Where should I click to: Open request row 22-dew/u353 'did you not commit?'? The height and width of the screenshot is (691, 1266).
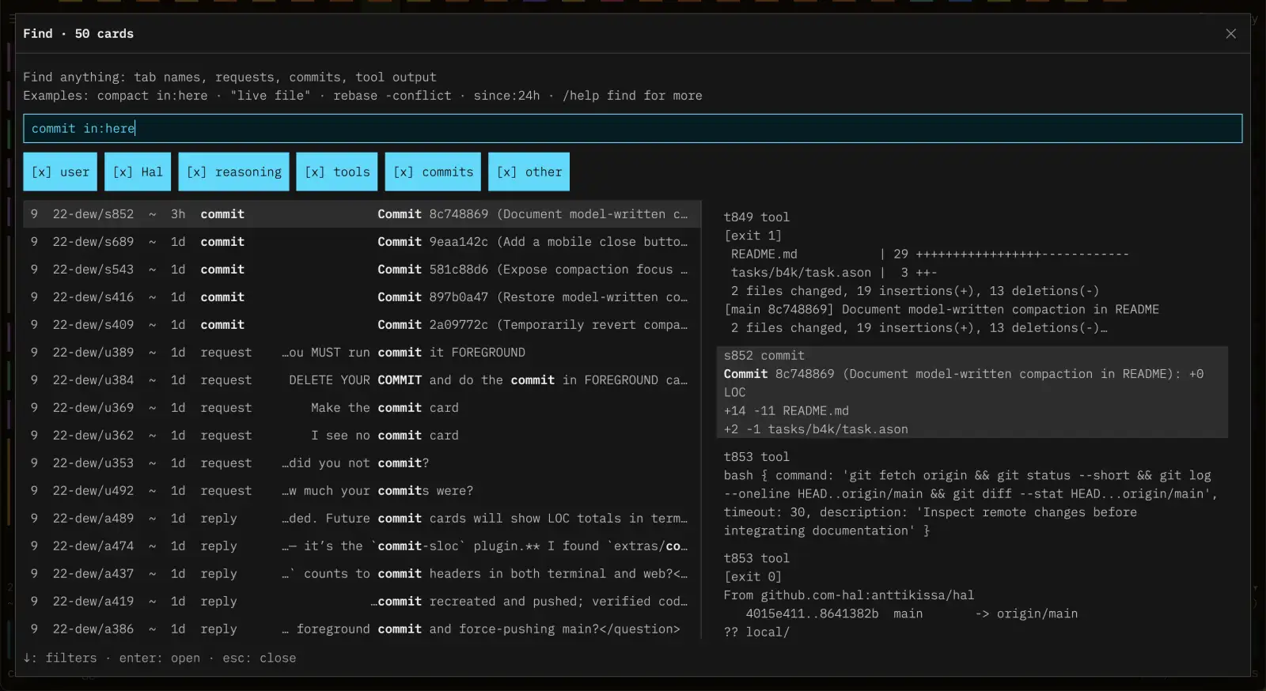point(362,463)
